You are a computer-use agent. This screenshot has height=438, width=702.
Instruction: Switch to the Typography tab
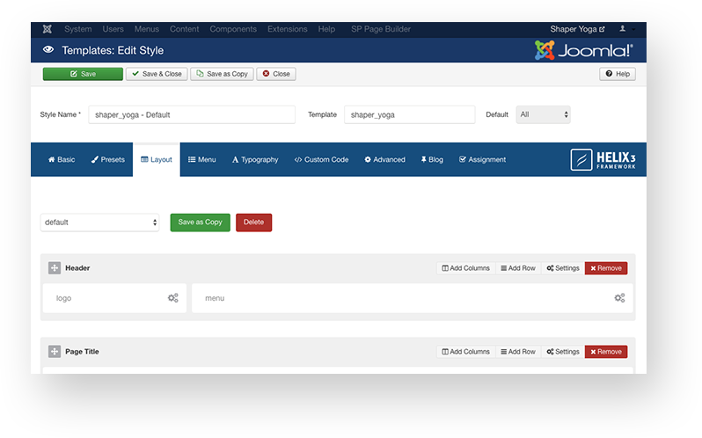(x=255, y=160)
